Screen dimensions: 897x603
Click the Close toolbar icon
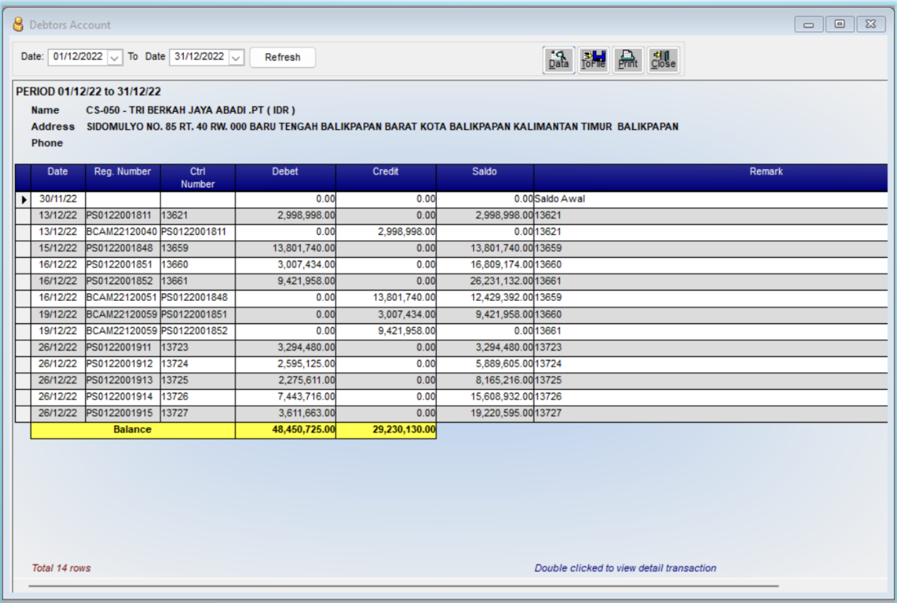[663, 60]
